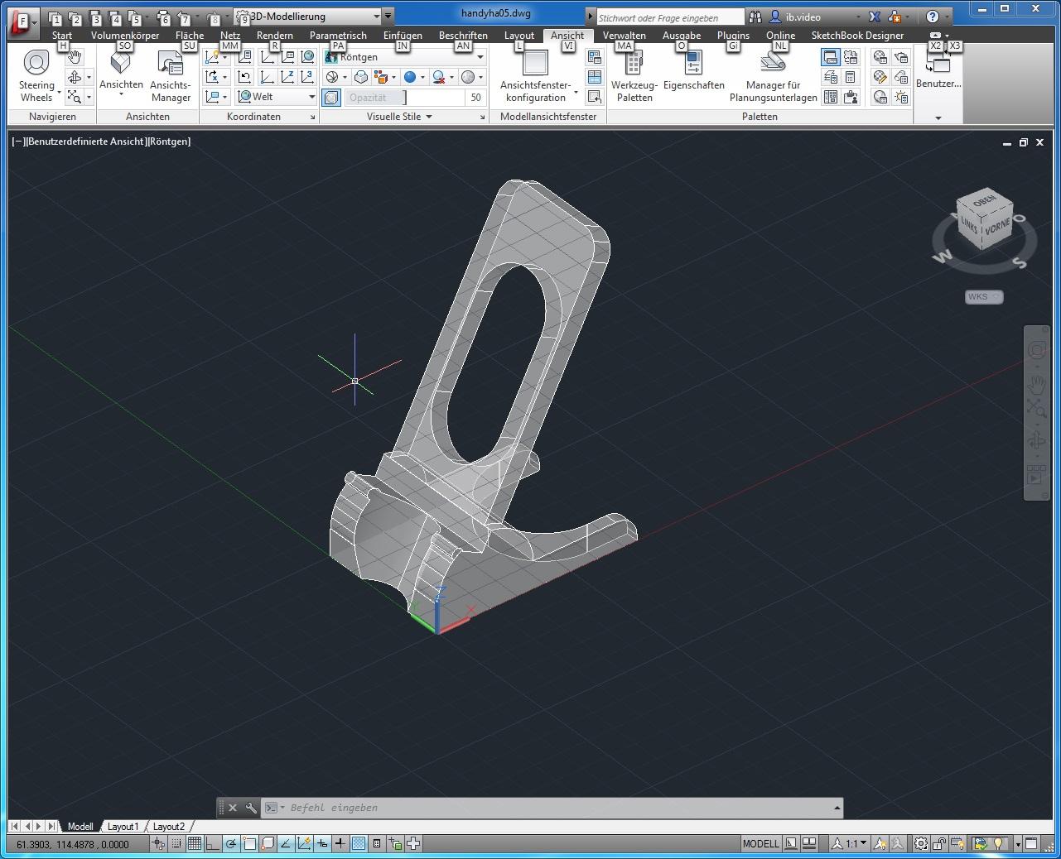Screen dimensions: 1061x859
Task: Expand the Röntgen visual style dropdown
Action: [x=480, y=57]
